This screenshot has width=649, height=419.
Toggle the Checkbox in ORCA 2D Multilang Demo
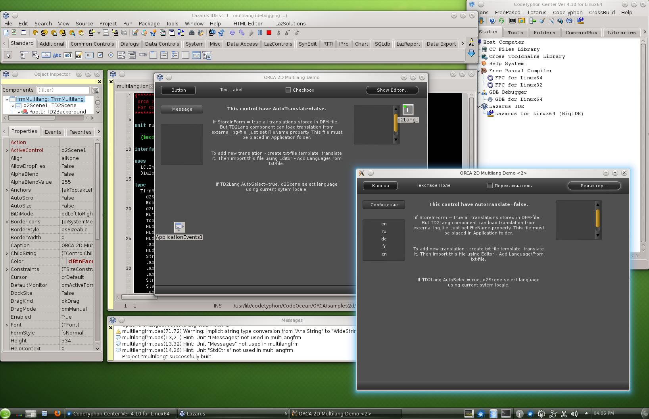click(x=288, y=90)
